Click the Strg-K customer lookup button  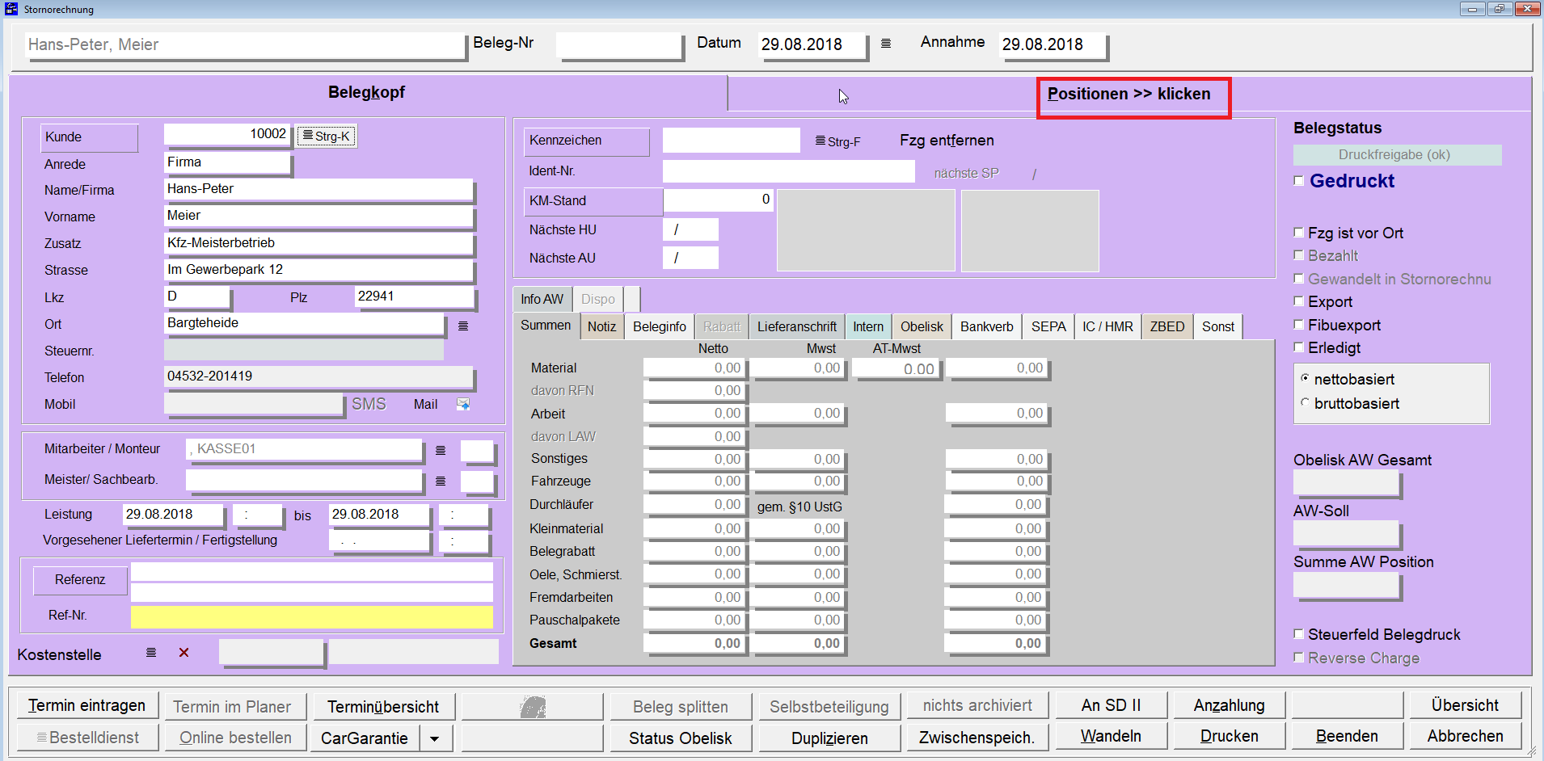point(327,136)
